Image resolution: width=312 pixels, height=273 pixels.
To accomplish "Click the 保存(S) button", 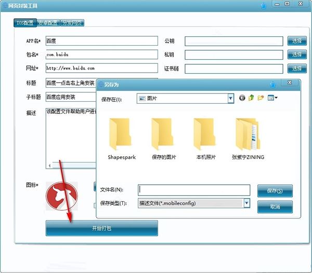I will point(275,191).
